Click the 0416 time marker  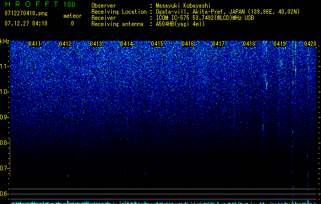tap(188, 44)
